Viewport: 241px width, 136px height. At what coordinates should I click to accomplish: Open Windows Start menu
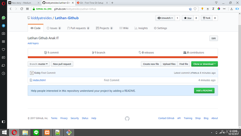(x=4, y=132)
